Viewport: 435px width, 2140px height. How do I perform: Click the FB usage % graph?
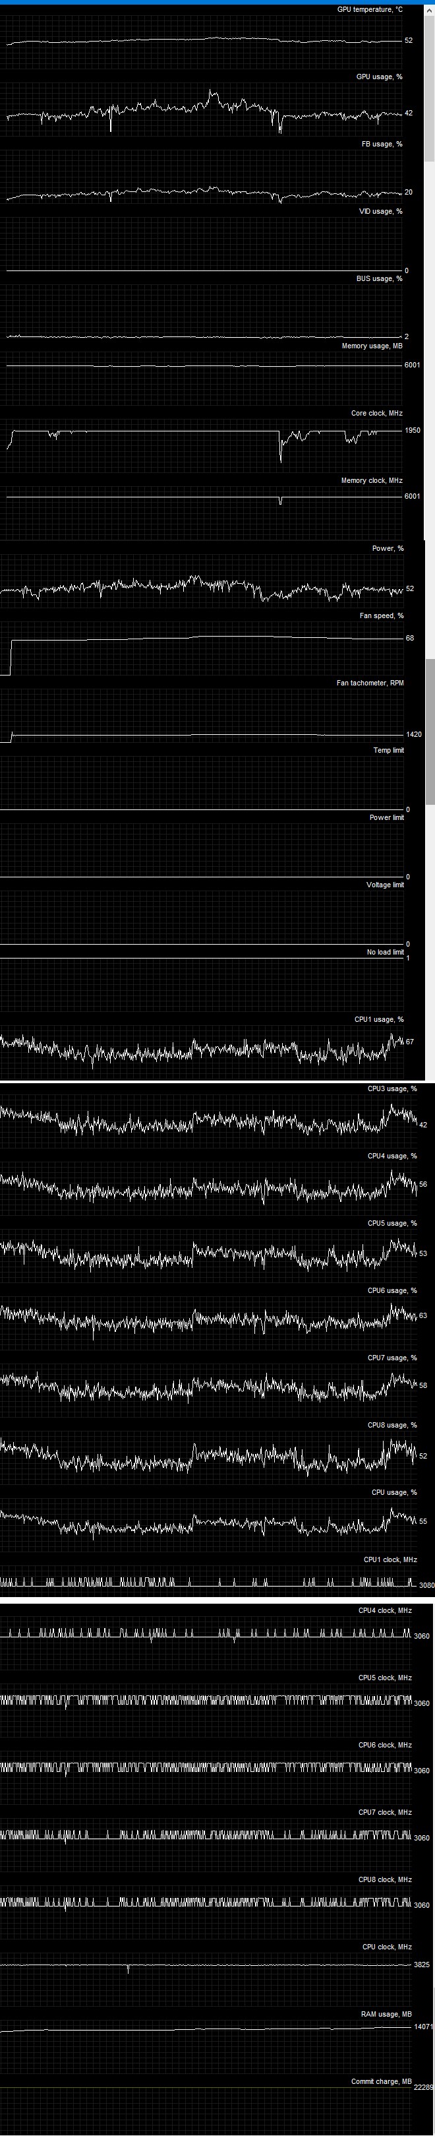point(204,191)
